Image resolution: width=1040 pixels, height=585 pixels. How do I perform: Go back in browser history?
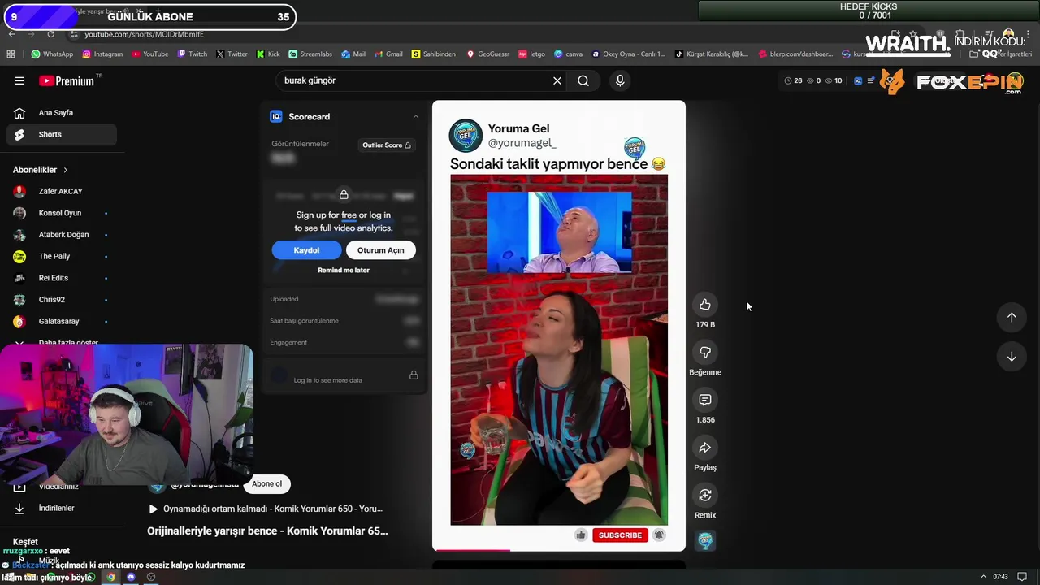pos(11,34)
